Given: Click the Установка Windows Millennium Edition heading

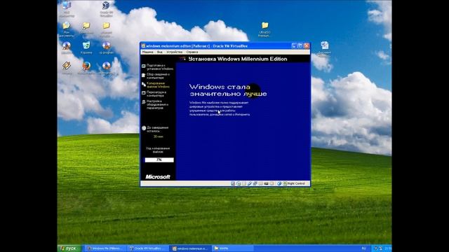Looking at the screenshot, I should [238, 59].
